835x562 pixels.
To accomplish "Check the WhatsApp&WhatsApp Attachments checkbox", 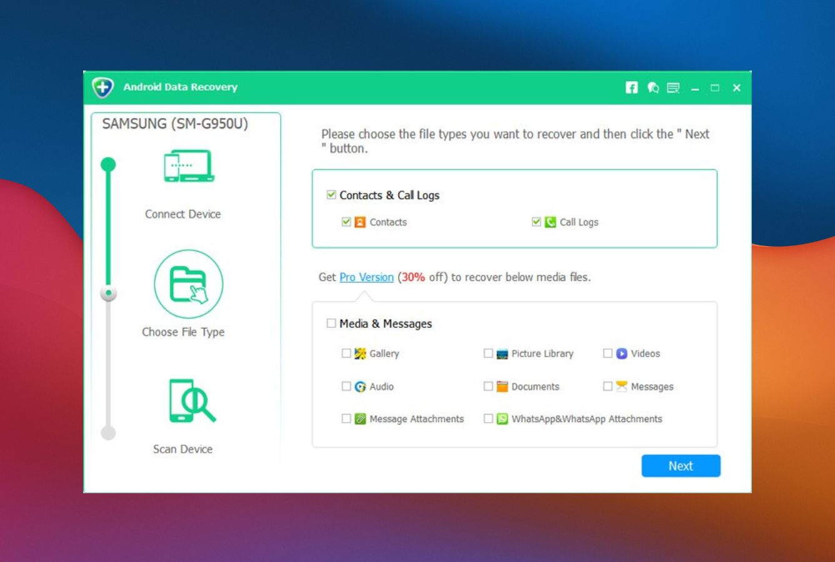I will pyautogui.click(x=488, y=419).
